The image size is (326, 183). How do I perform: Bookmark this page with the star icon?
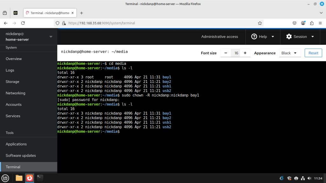click(x=260, y=23)
